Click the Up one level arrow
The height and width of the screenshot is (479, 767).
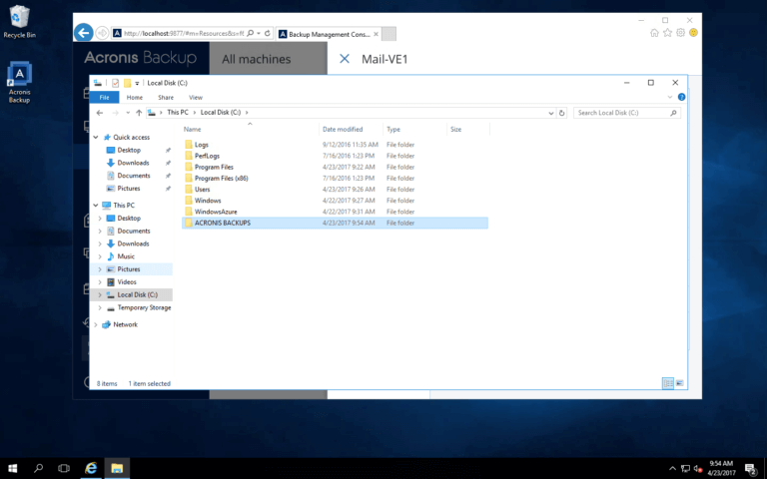(x=139, y=113)
